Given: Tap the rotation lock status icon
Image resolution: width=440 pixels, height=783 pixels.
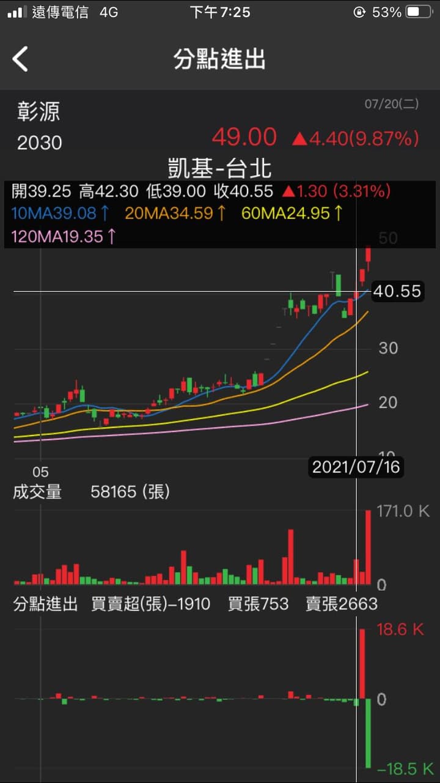Looking at the screenshot, I should [x=359, y=12].
